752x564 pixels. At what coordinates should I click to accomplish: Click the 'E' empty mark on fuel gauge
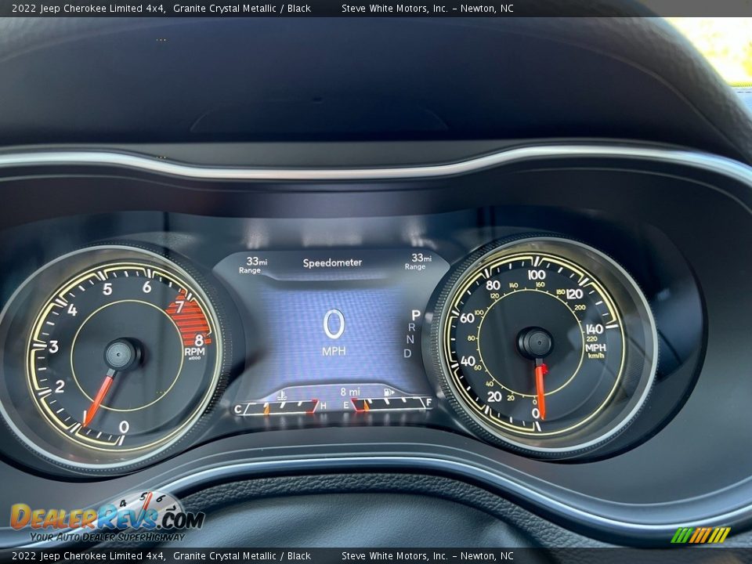tap(346, 406)
